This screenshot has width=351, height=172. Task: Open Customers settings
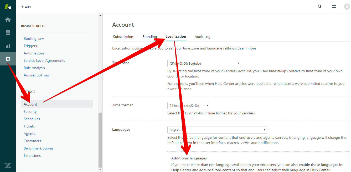pos(32,141)
